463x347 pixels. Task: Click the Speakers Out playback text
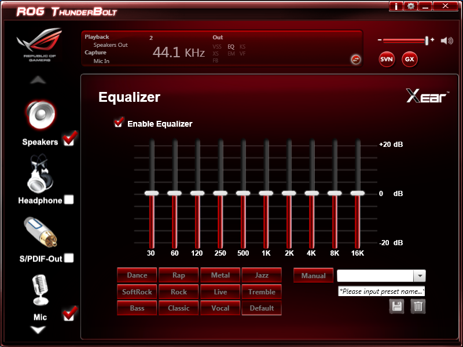pyautogui.click(x=111, y=45)
